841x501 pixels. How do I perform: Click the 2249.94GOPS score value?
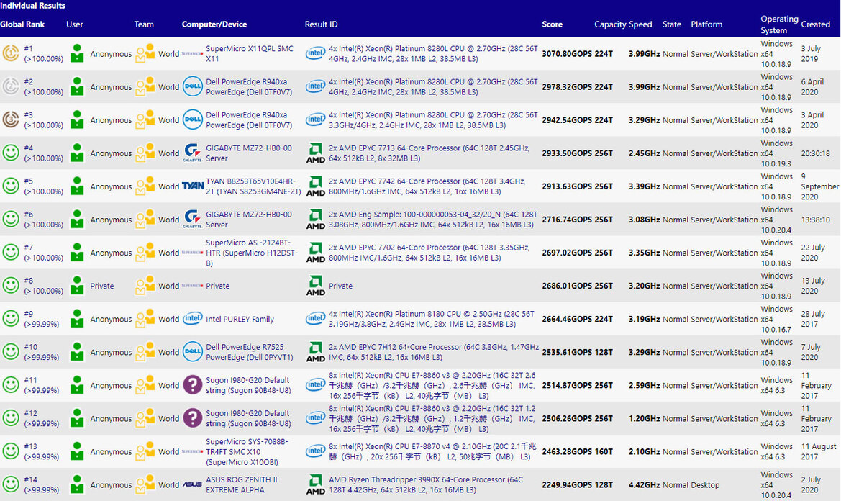pos(567,485)
